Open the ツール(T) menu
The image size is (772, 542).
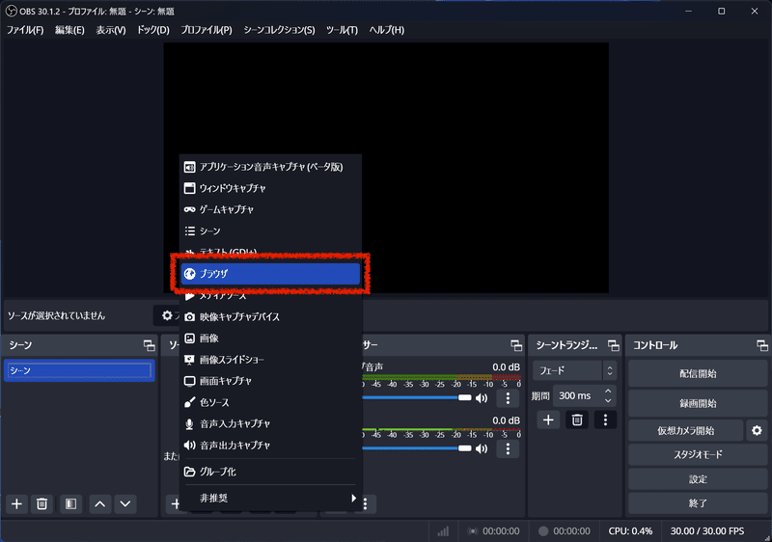click(342, 30)
